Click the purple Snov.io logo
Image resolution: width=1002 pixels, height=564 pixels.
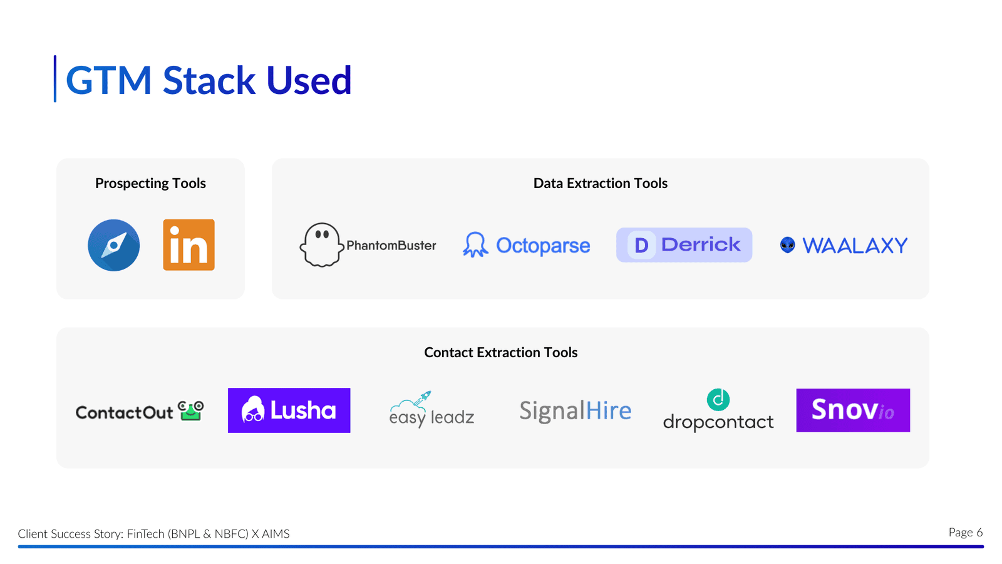tap(853, 410)
